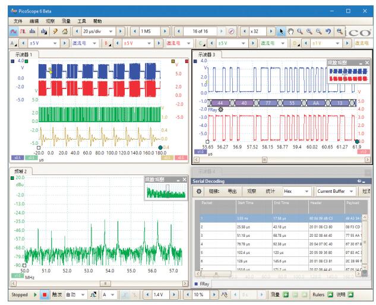The height and width of the screenshot is (305, 376).
Task: Switch to the 频域 2 tab
Action: [x=21, y=172]
